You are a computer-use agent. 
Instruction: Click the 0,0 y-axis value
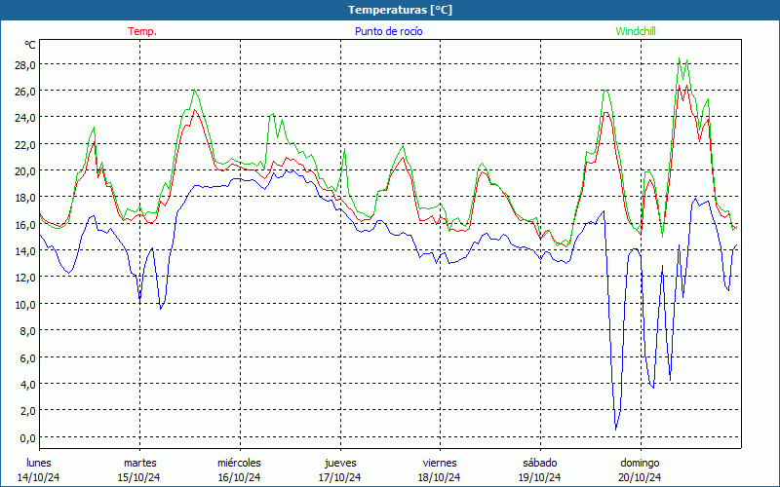[27, 437]
